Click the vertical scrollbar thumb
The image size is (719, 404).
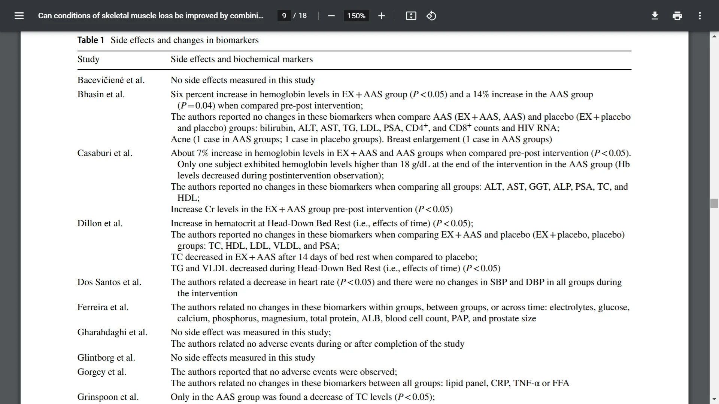(x=714, y=203)
